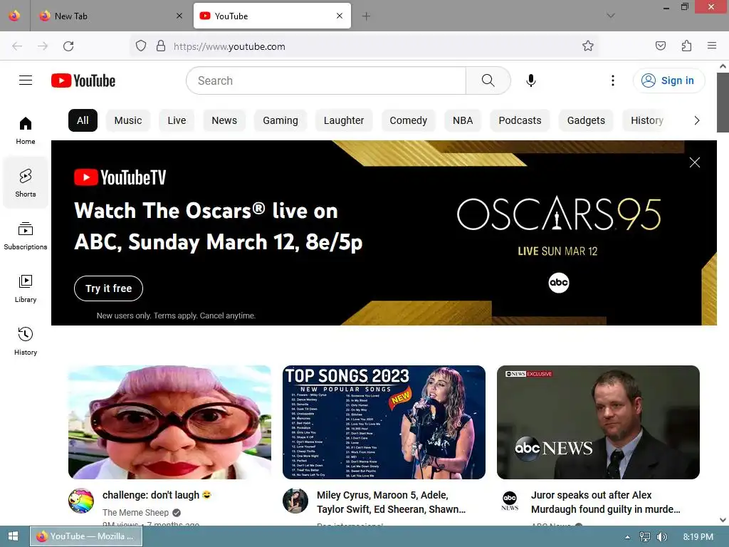Select the Music category chip
729x547 pixels.
(x=128, y=120)
